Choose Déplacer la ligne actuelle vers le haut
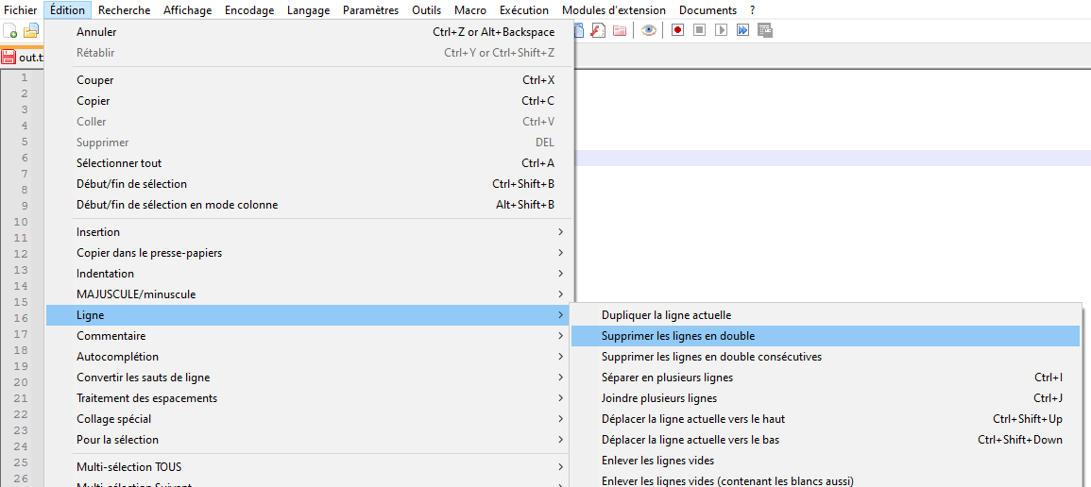The image size is (1091, 487). coord(826,420)
